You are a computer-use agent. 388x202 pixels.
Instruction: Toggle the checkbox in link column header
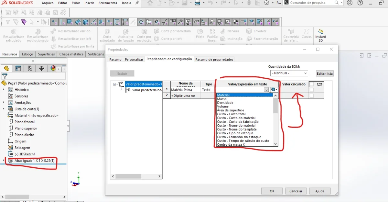coord(312,84)
